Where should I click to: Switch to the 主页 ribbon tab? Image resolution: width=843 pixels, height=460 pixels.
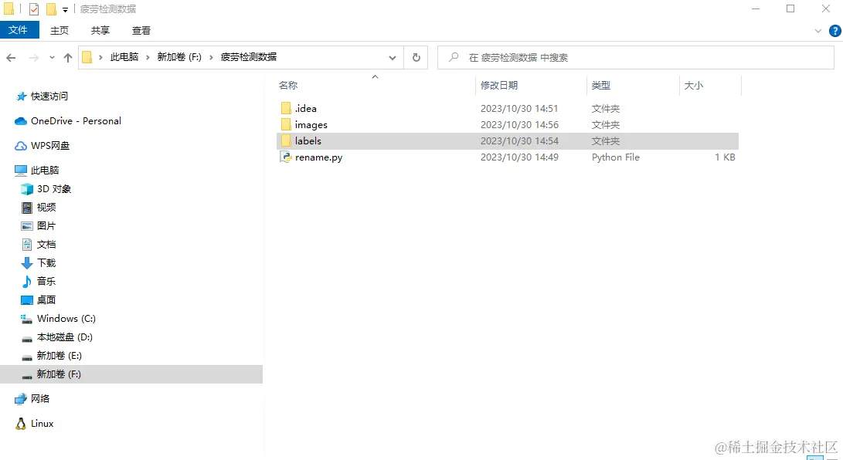coord(59,31)
